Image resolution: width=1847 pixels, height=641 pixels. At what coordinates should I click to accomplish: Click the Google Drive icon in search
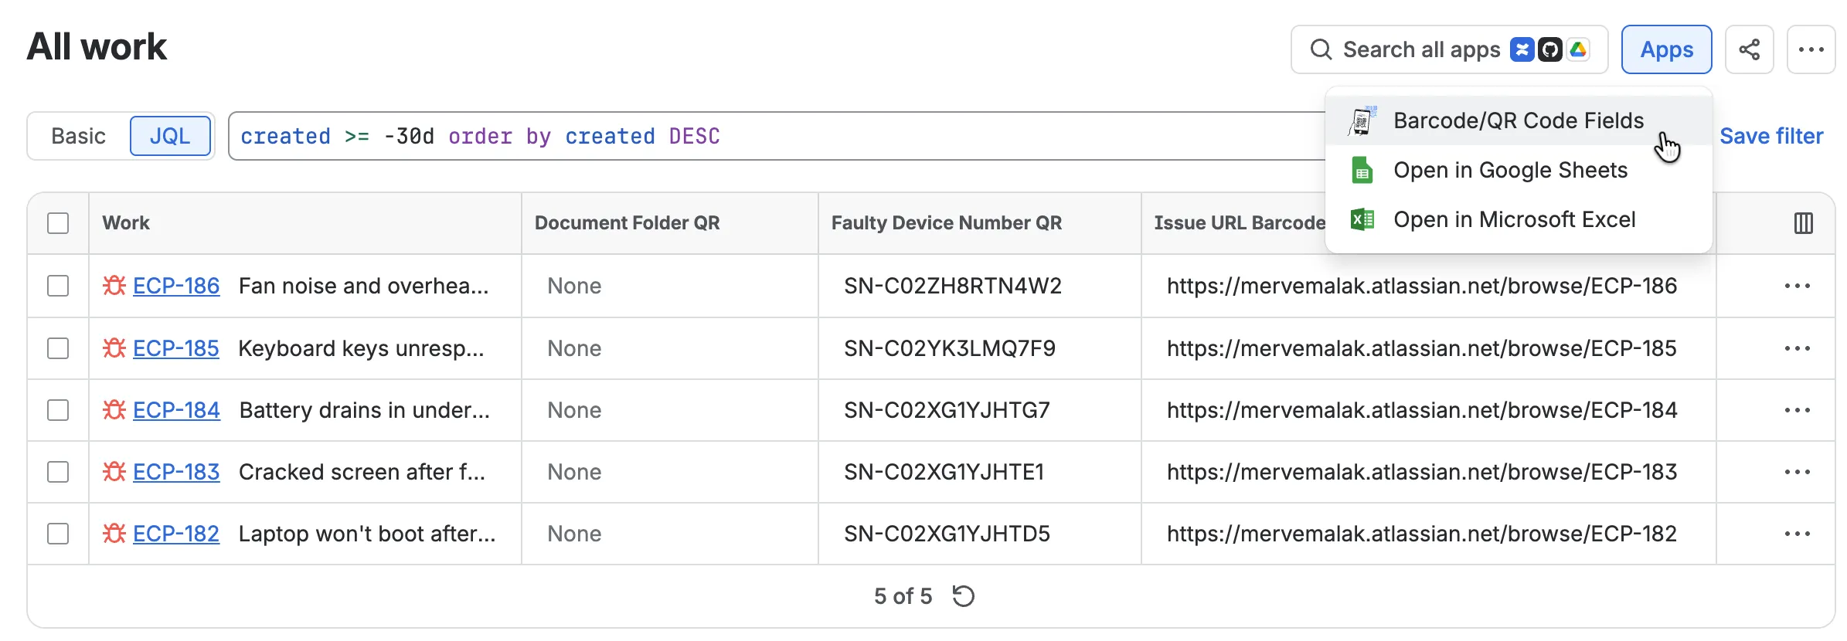(x=1578, y=49)
